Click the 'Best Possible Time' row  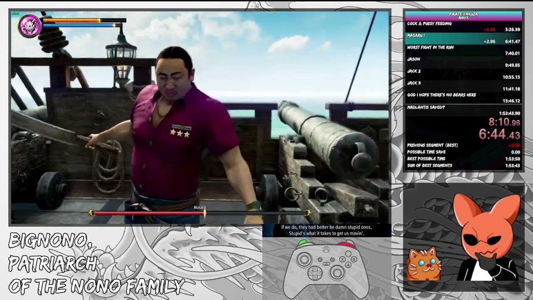(x=463, y=159)
